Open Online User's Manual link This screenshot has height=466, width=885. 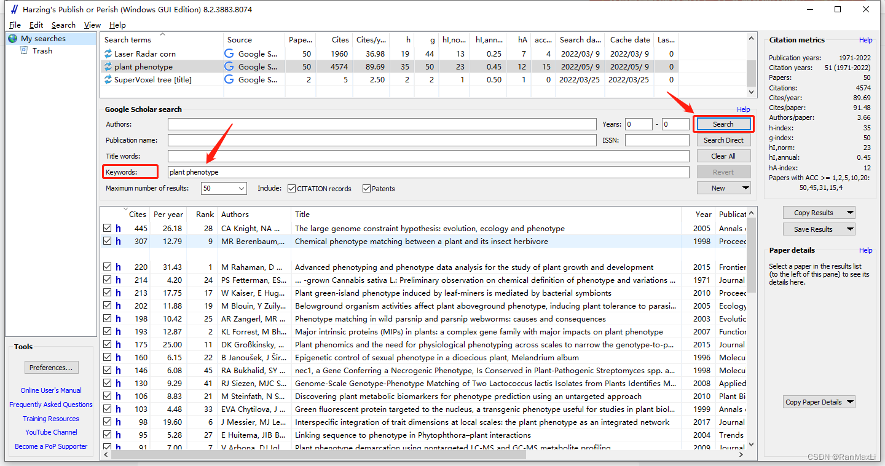51,390
